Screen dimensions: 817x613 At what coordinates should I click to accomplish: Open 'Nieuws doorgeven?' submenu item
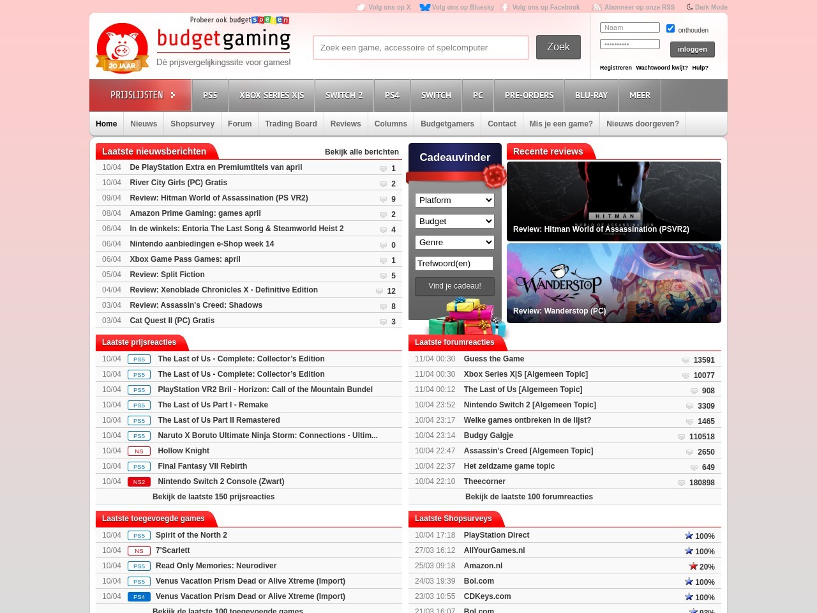643,124
